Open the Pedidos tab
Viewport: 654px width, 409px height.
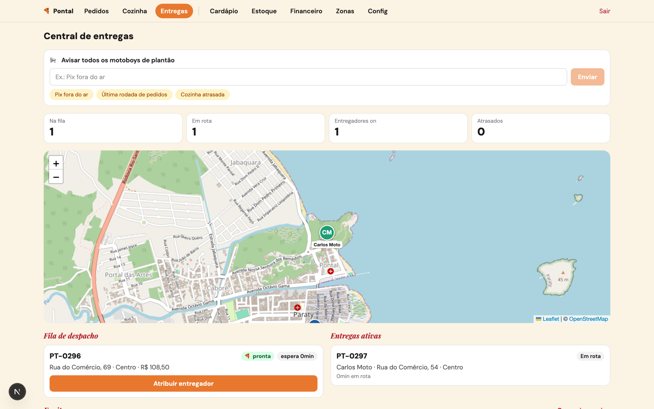click(x=96, y=11)
